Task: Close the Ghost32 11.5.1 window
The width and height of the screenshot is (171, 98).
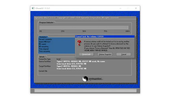Action: tap(136, 8)
